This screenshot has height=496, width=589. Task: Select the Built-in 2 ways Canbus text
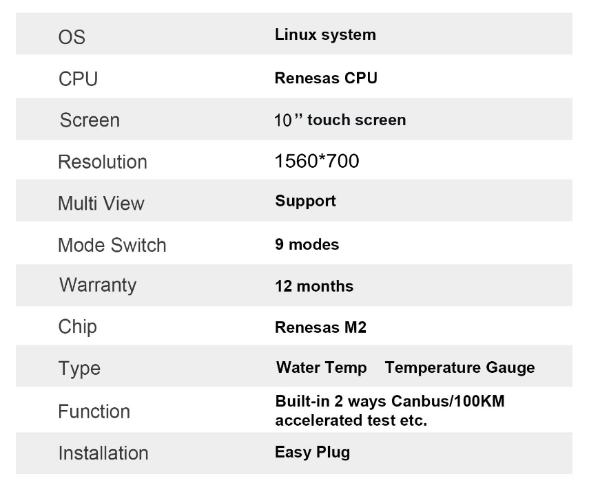[363, 401]
